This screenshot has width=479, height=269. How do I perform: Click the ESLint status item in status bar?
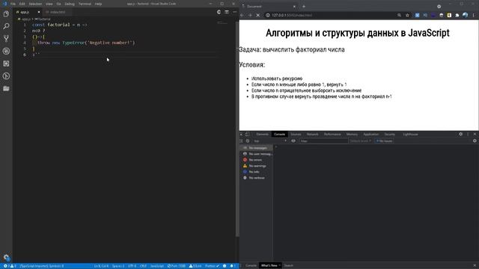click(x=195, y=266)
